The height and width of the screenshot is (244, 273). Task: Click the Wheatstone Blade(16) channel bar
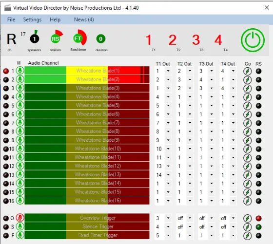(x=87, y=201)
